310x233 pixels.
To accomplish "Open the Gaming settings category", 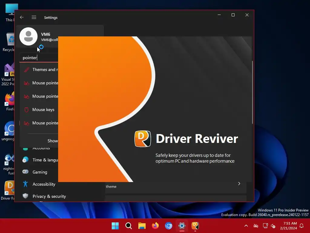I will (39, 172).
